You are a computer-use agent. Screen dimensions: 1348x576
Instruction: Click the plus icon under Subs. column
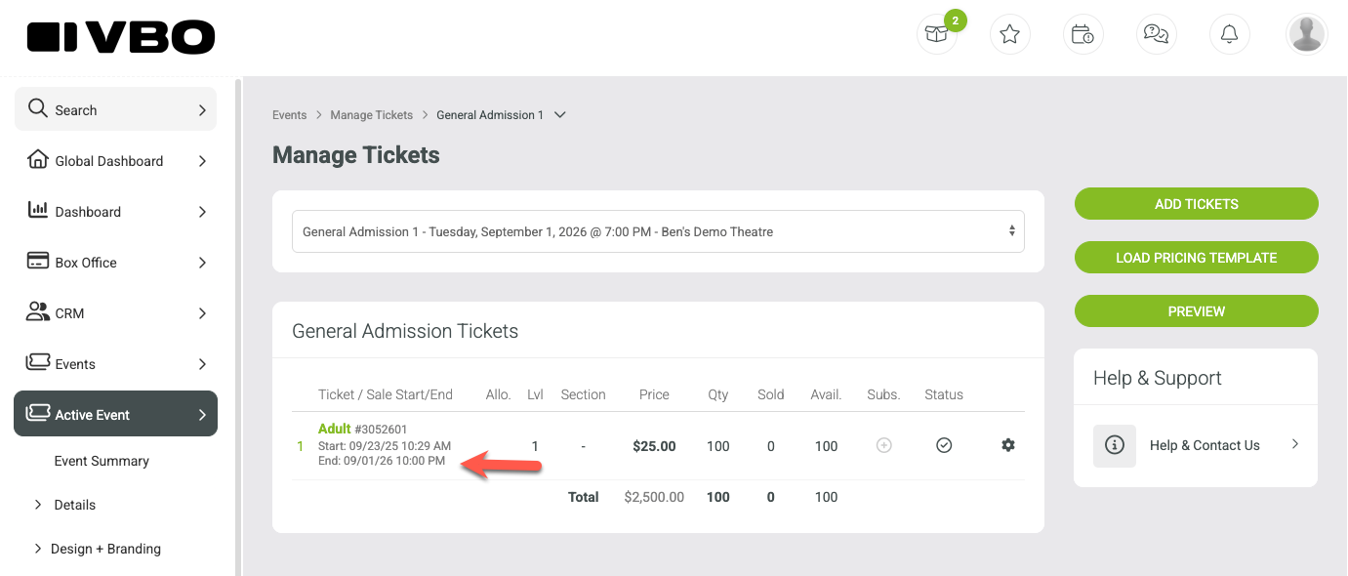pyautogui.click(x=884, y=445)
